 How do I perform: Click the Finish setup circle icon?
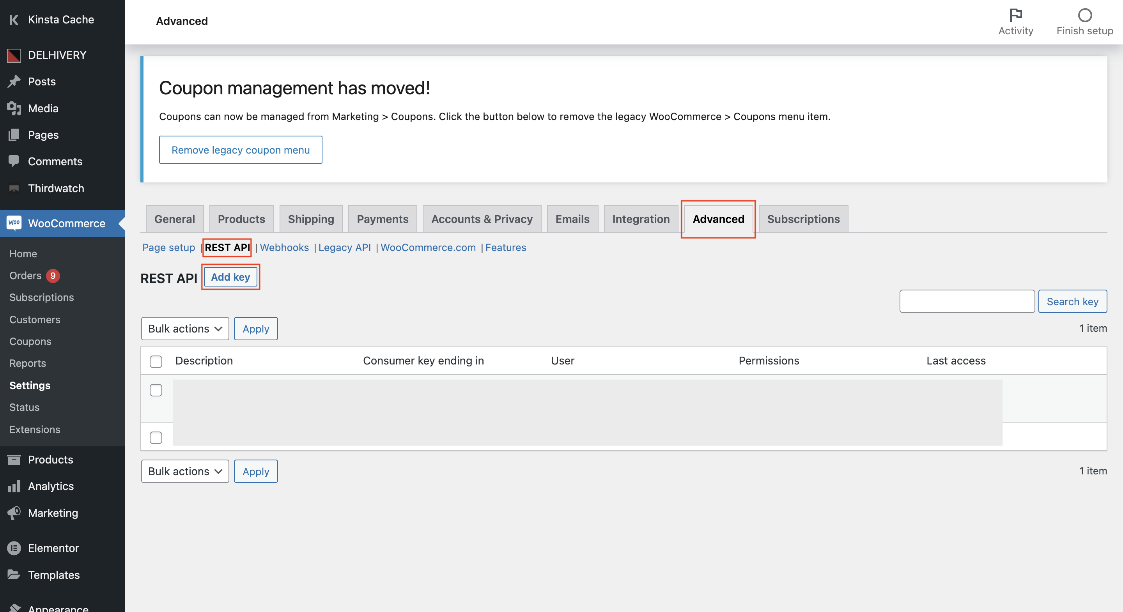[x=1085, y=15]
